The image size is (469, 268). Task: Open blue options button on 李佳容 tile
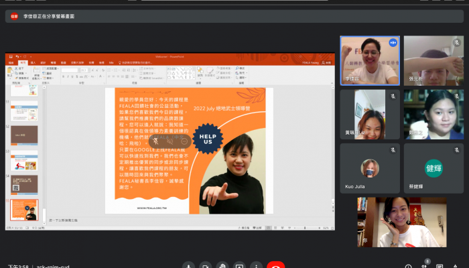(x=393, y=43)
